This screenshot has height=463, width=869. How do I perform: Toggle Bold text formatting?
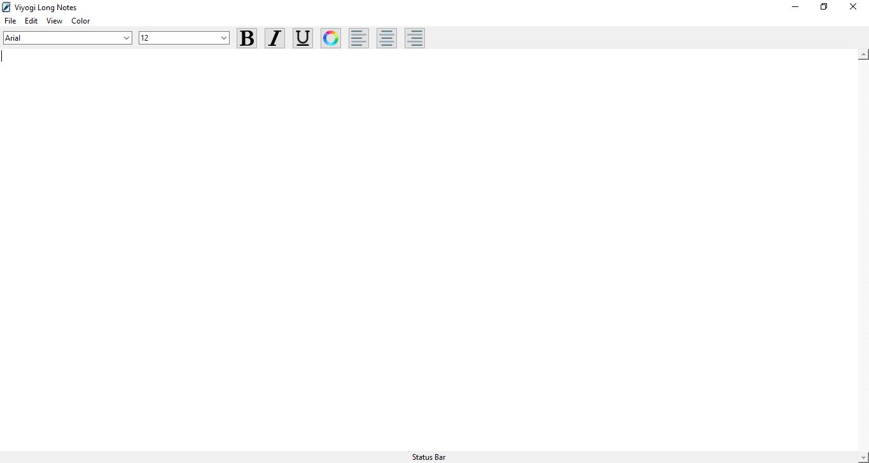pos(247,38)
